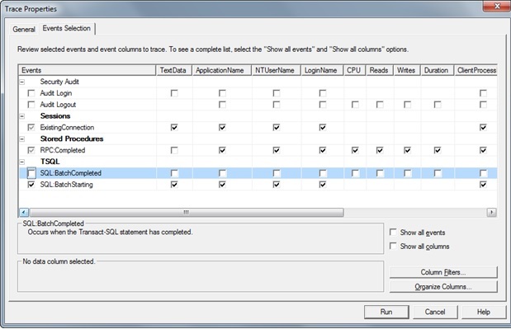Image resolution: width=511 pixels, height=329 pixels.
Task: Click the CPU column header
Action: click(x=355, y=70)
